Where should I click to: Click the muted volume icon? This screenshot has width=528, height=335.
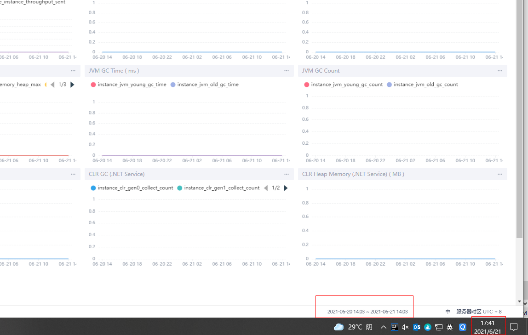(405, 327)
